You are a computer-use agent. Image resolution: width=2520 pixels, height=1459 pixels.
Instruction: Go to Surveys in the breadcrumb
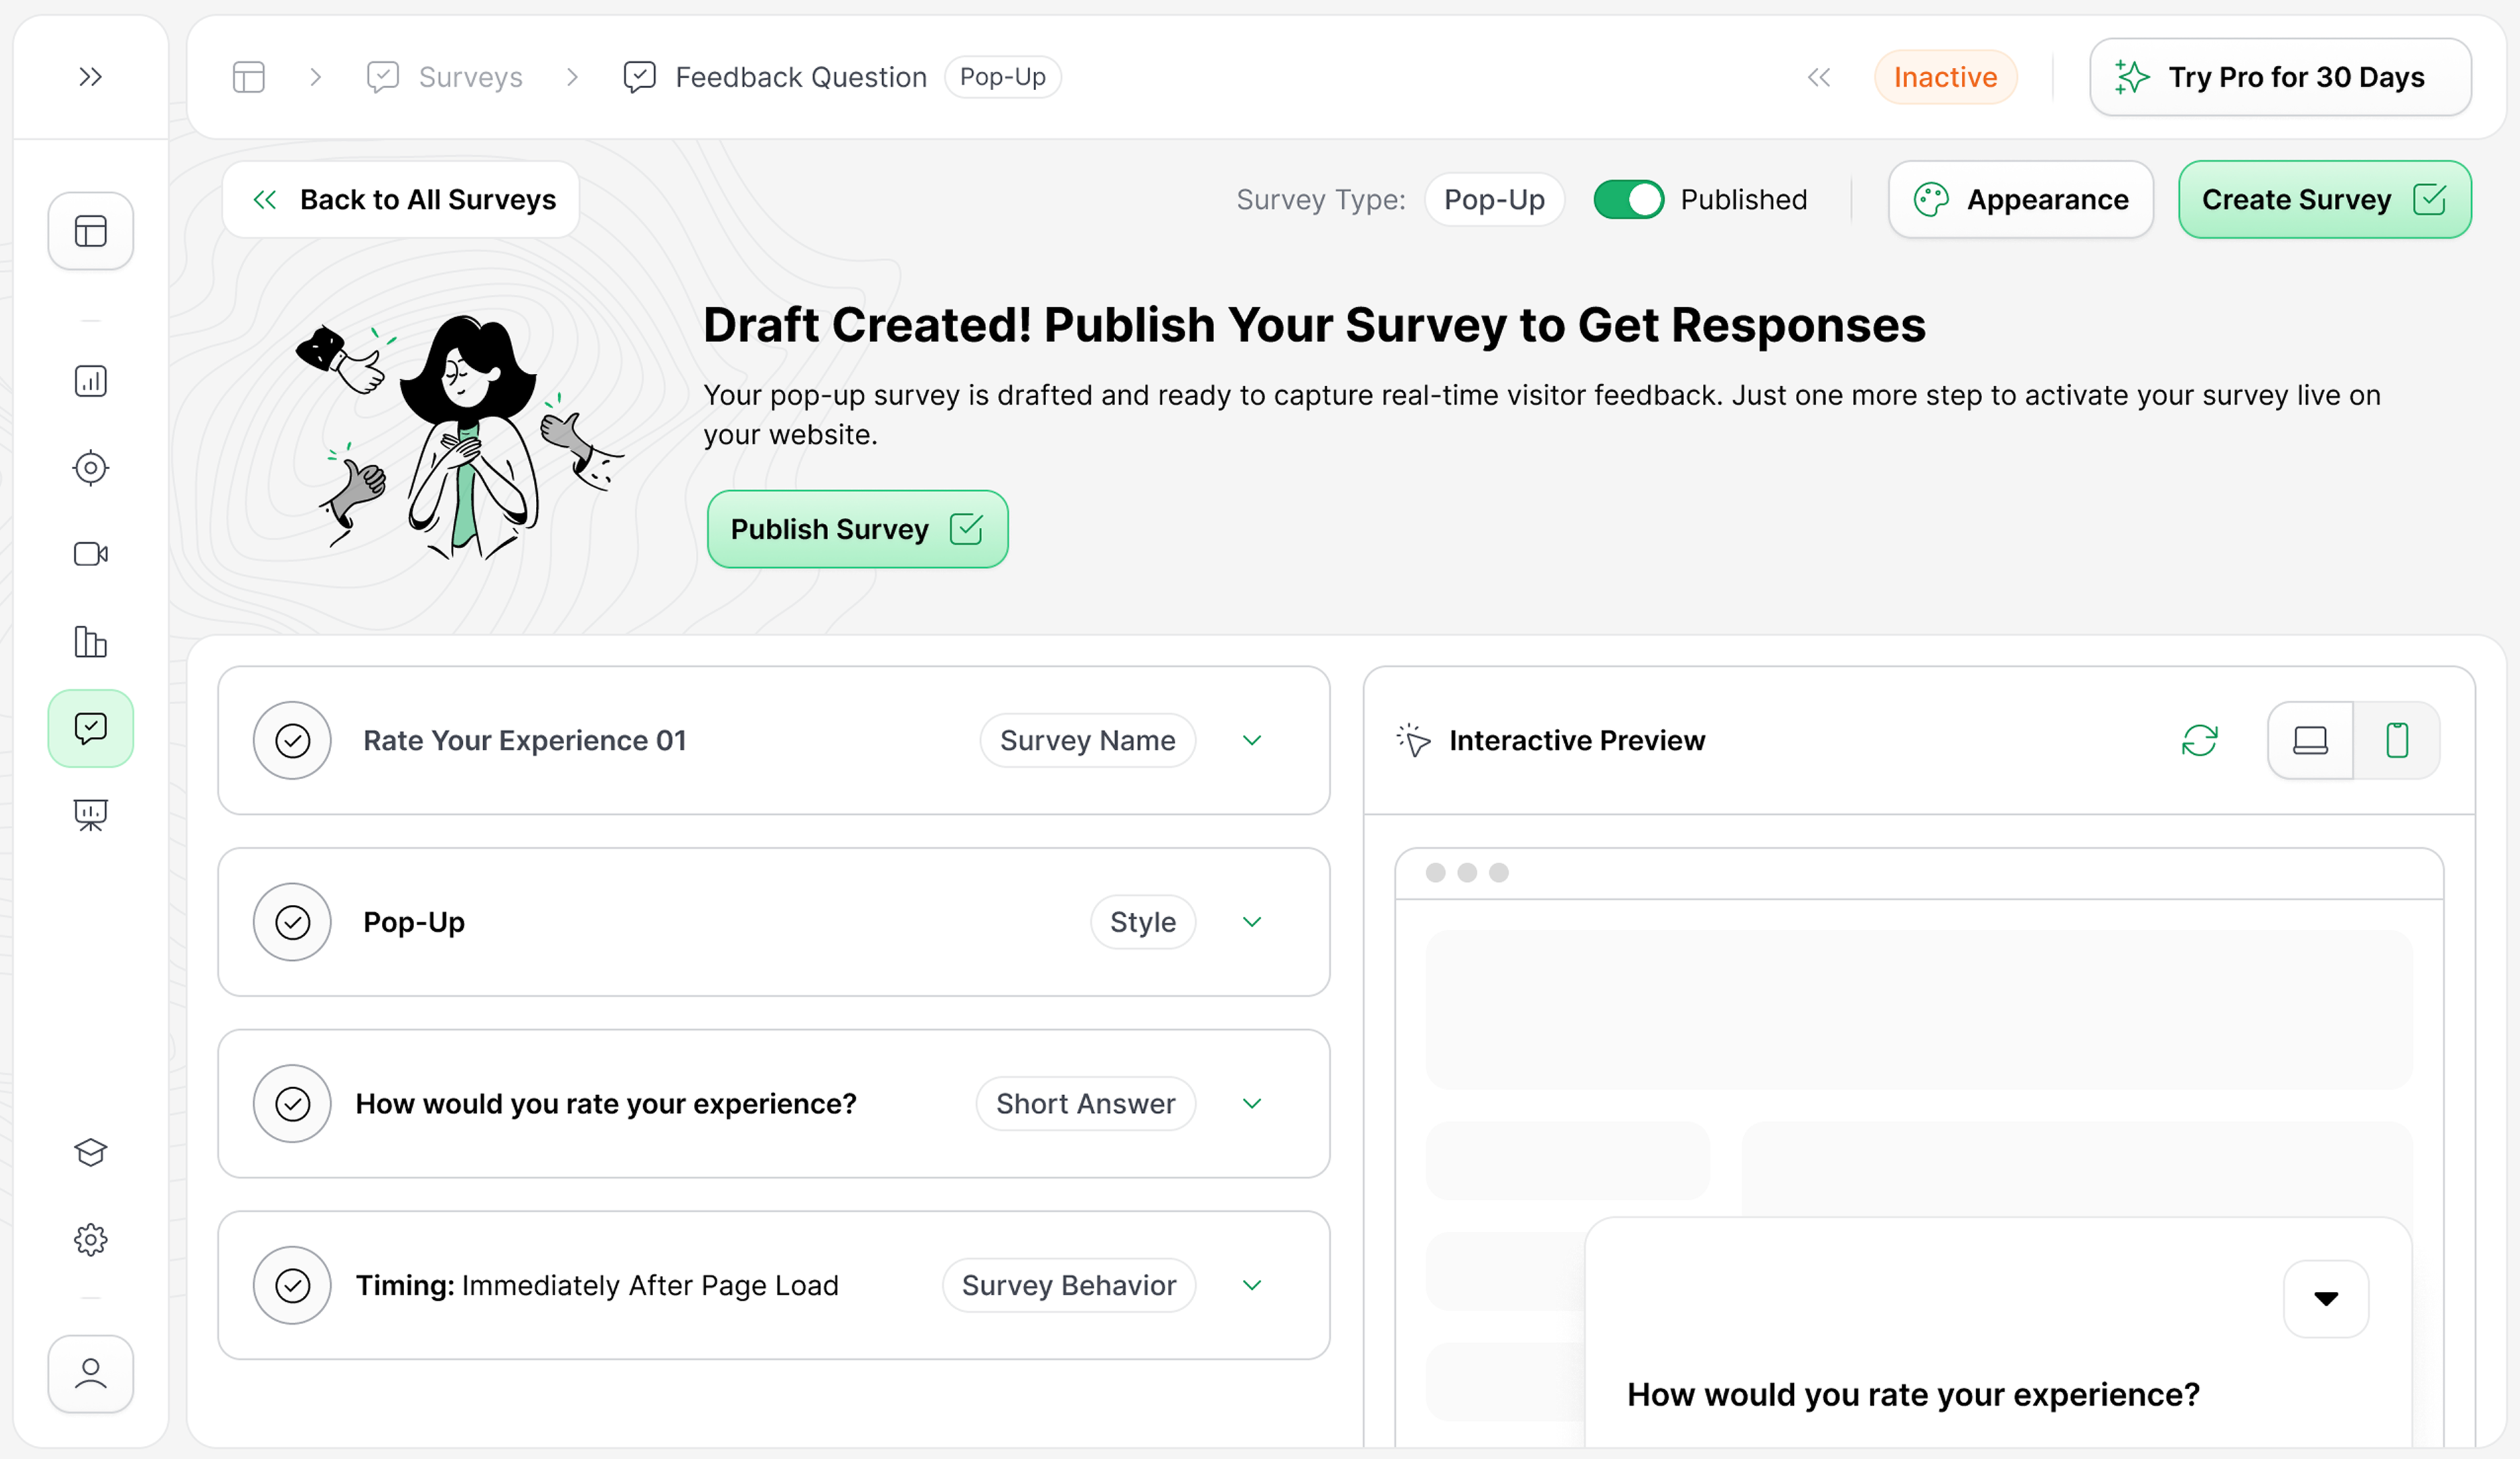pyautogui.click(x=470, y=77)
